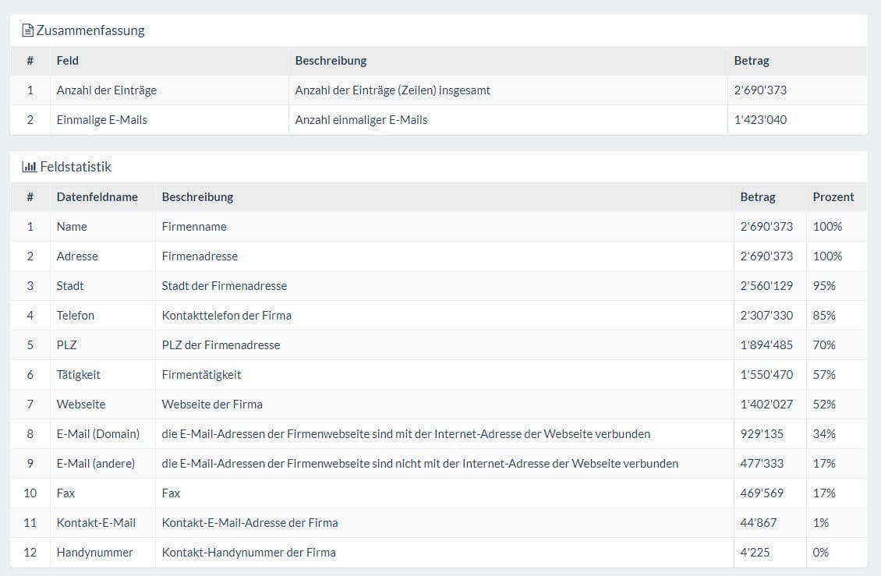Click the 1'423'040 amount value
This screenshot has width=881, height=576.
coord(760,120)
